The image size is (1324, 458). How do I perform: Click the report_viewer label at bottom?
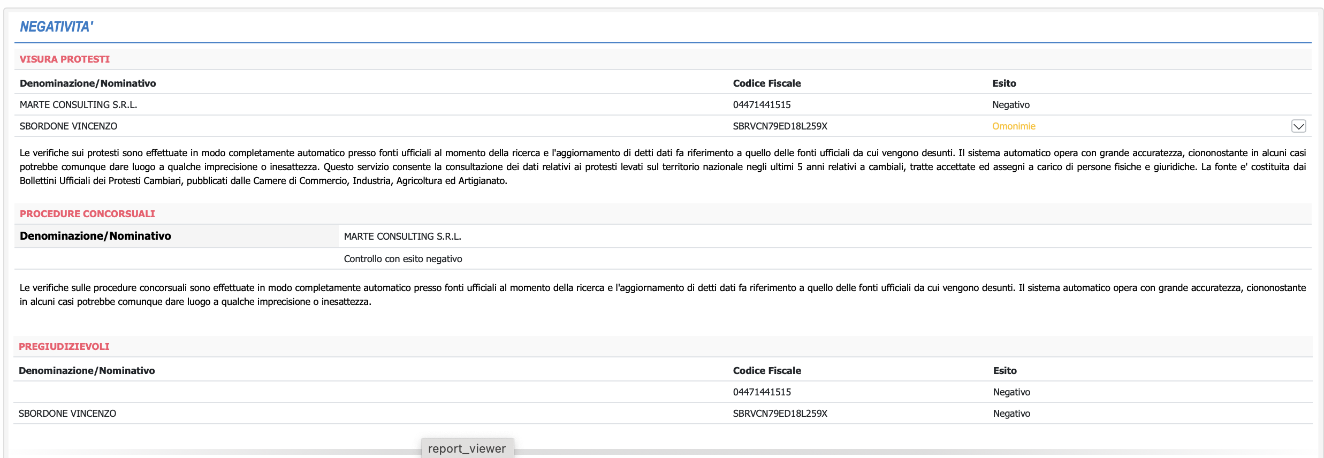click(467, 448)
